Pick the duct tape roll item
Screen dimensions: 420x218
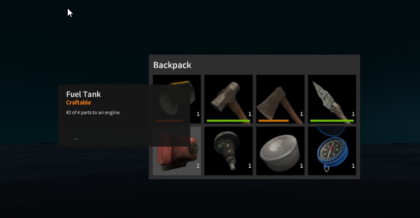coord(280,151)
